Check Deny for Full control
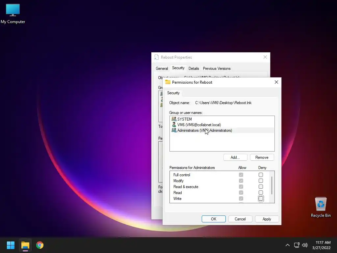This screenshot has width=337, height=253. tap(261, 175)
